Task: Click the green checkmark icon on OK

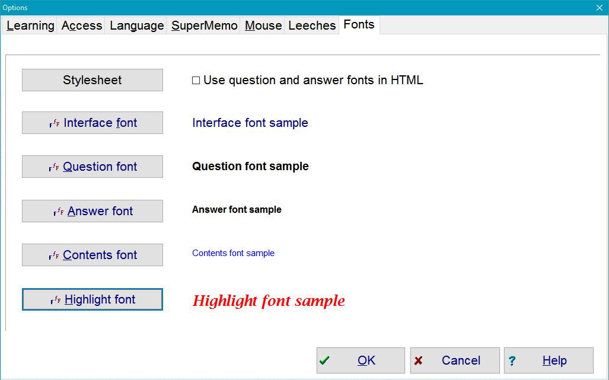Action: coord(324,360)
